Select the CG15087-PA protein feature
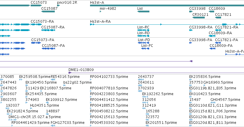This screenshot has height=127, width=244. (x=48, y=49)
